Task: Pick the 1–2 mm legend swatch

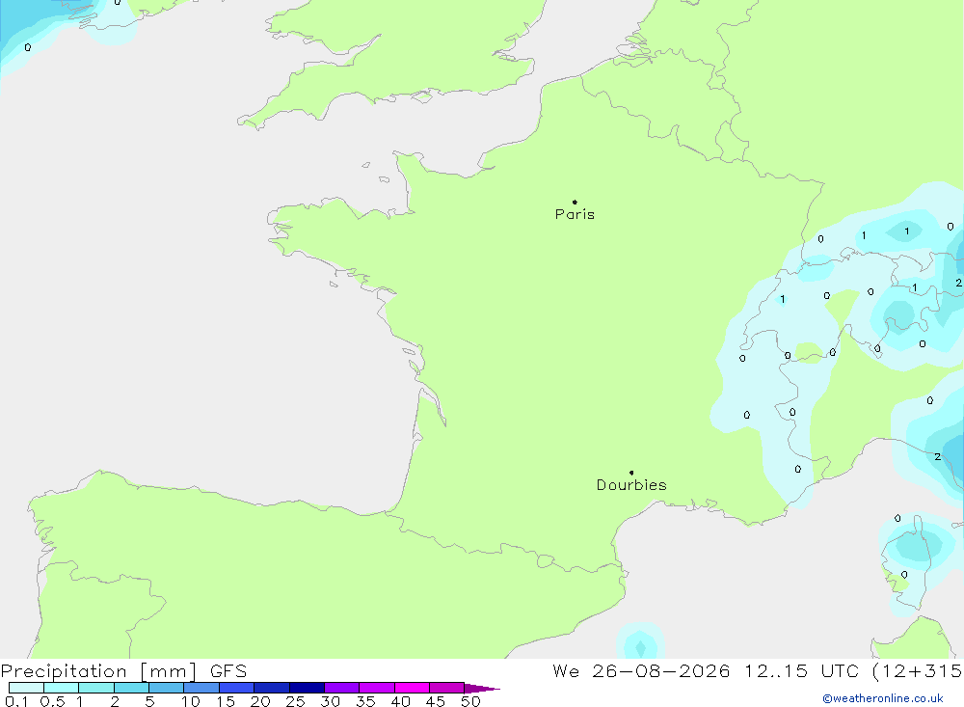Action: [x=96, y=688]
